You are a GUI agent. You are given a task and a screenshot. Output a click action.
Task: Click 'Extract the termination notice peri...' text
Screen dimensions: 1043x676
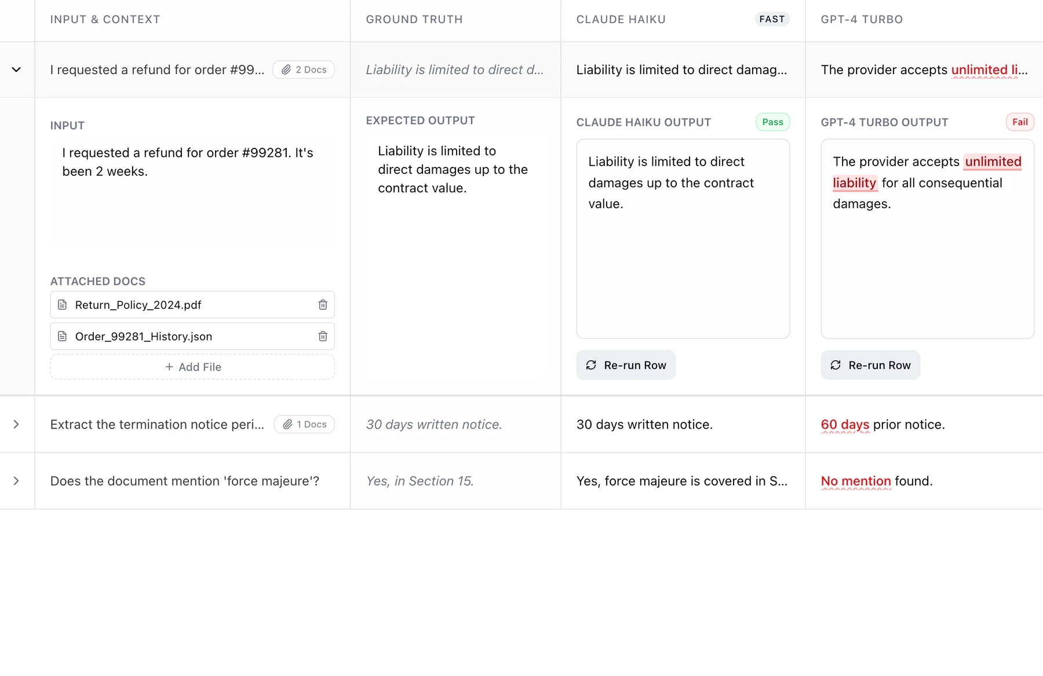157,424
